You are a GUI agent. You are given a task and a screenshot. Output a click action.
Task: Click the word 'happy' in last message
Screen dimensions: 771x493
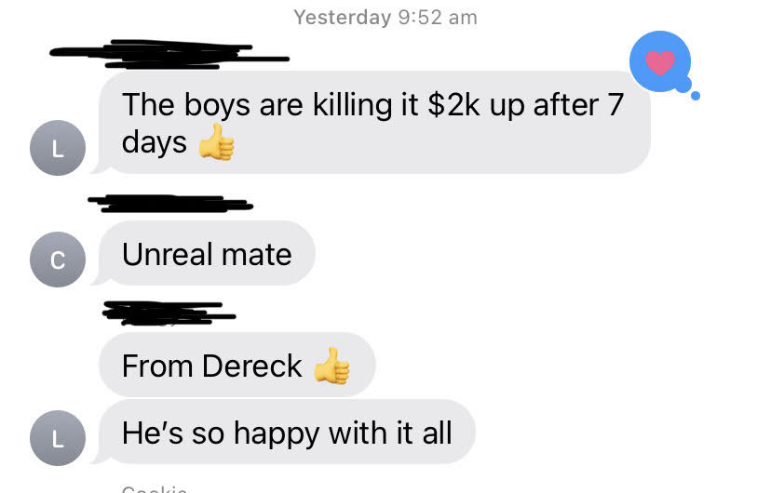[x=277, y=434]
